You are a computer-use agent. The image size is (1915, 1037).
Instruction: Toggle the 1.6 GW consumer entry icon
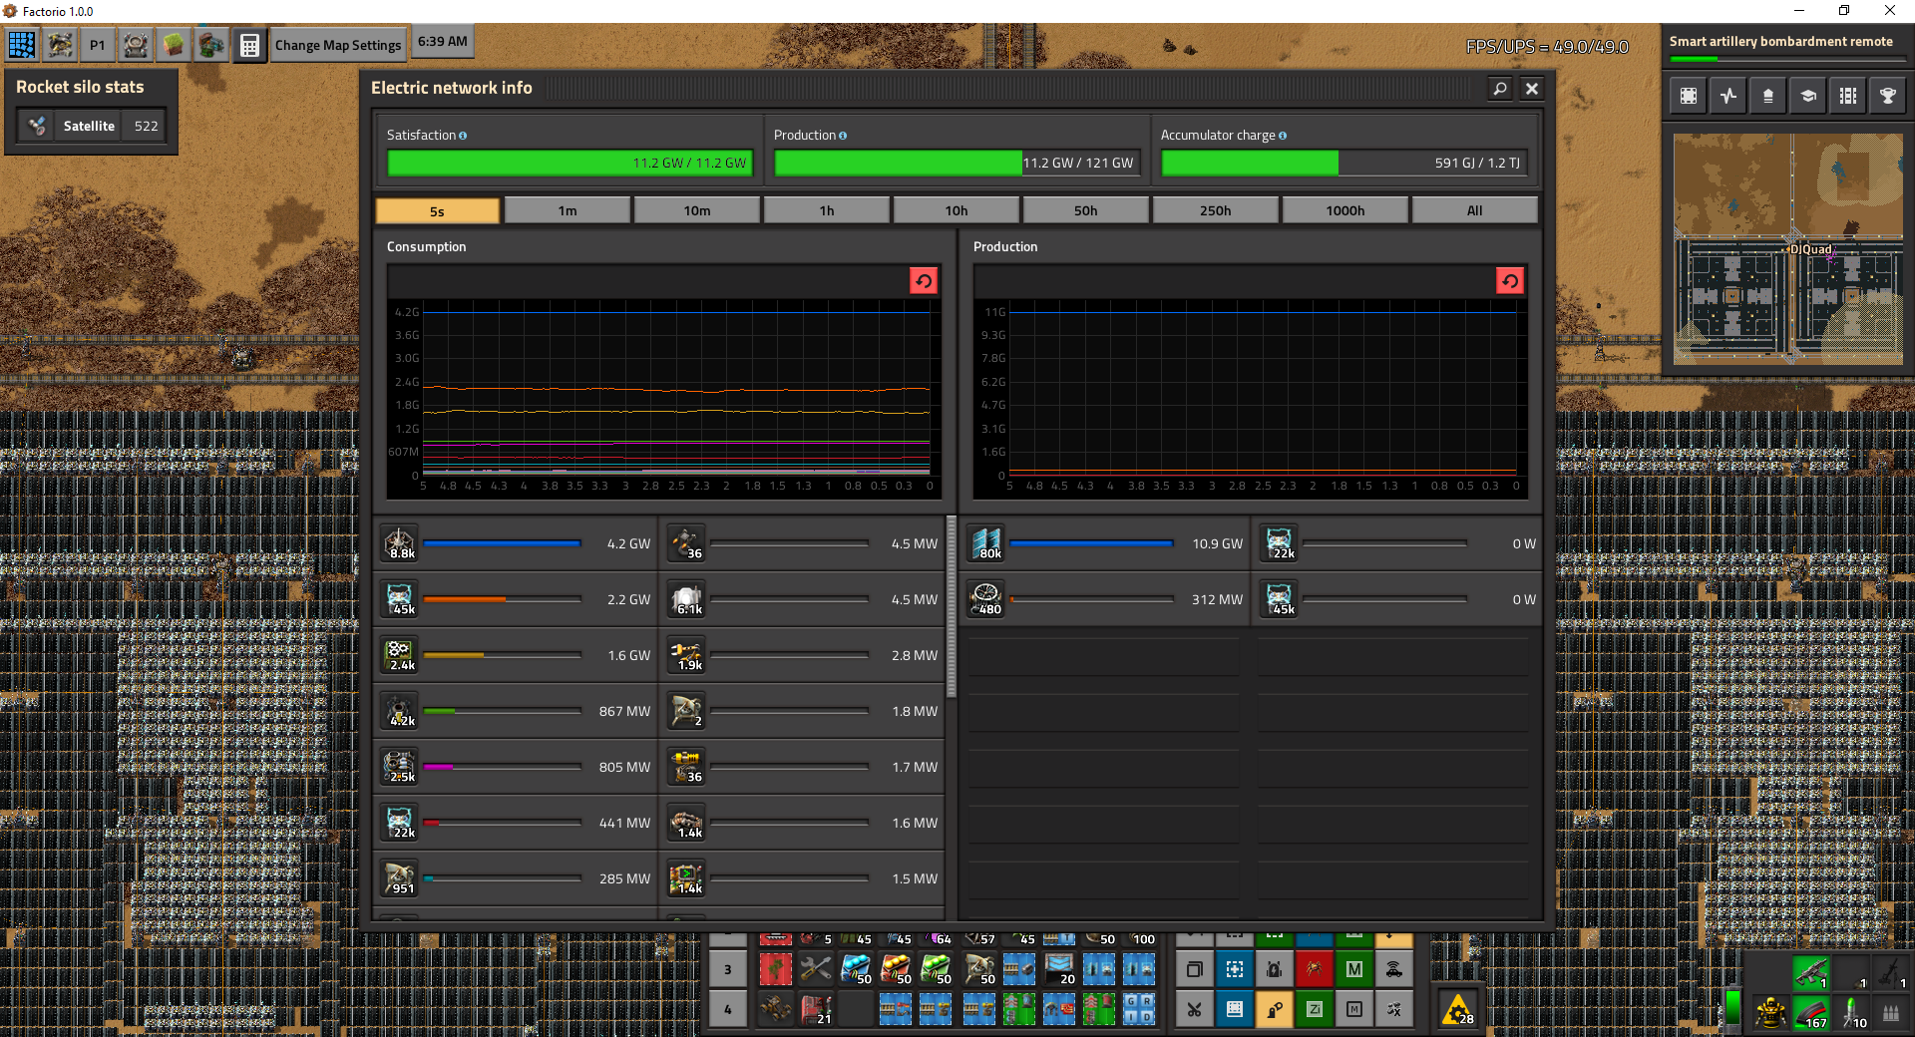tap(400, 655)
